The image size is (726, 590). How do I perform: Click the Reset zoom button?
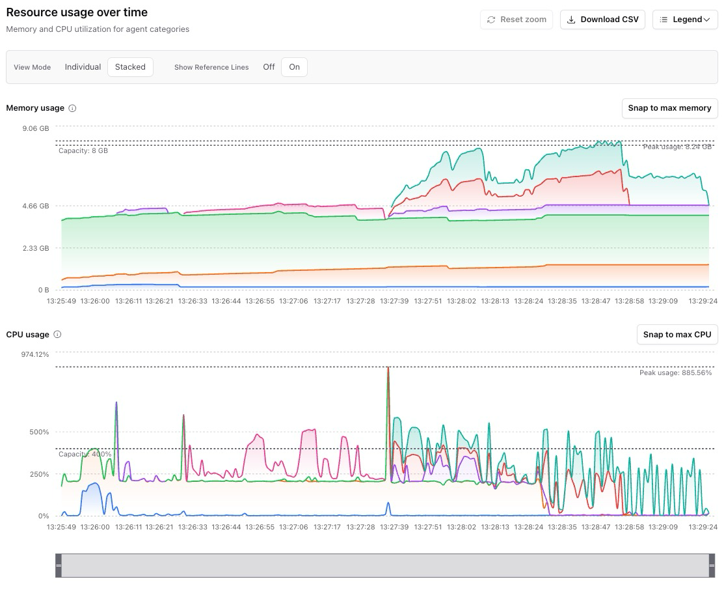(517, 20)
